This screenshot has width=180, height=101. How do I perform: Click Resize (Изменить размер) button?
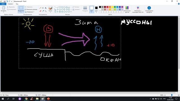(31, 9)
